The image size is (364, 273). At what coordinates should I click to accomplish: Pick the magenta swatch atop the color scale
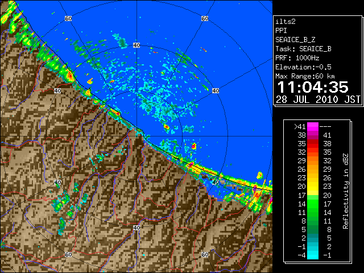coord(313,127)
